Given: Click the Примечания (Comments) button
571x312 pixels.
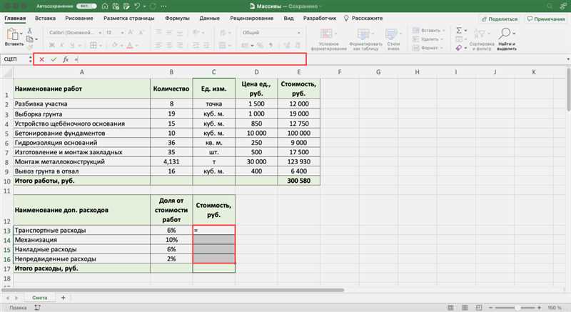Looking at the screenshot, I should point(546,19).
